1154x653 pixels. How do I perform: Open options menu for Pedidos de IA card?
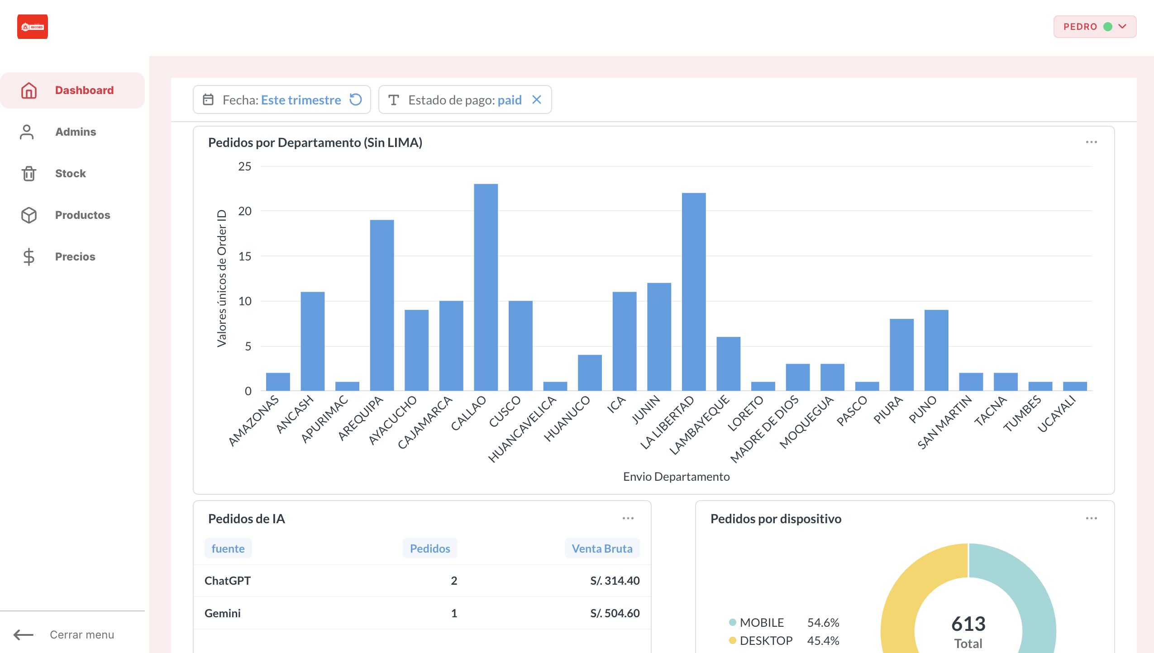pos(628,518)
